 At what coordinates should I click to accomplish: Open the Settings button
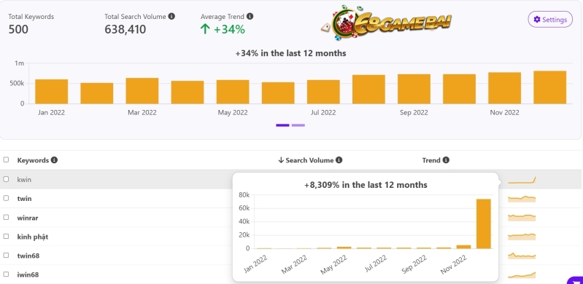(550, 20)
